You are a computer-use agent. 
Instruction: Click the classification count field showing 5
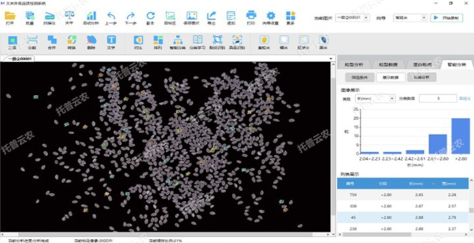[438, 98]
